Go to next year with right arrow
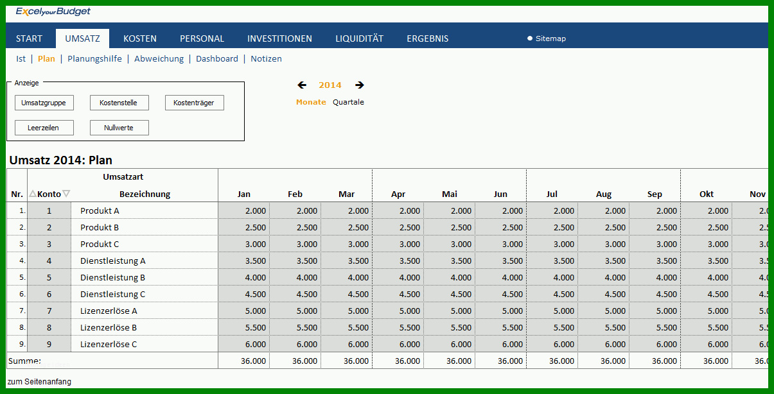The image size is (774, 394). (360, 85)
